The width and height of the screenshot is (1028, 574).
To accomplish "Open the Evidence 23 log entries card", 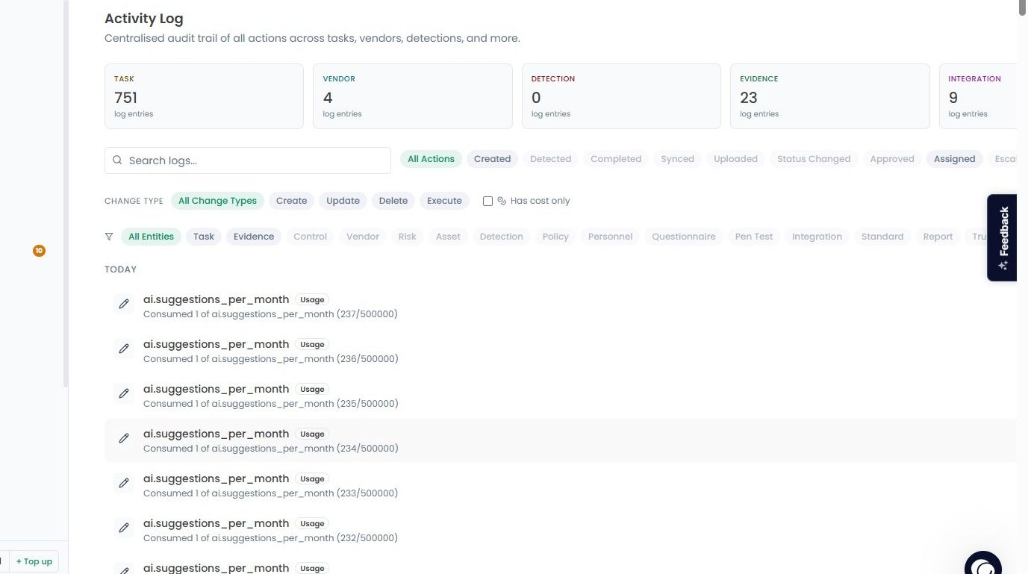I will (x=829, y=96).
